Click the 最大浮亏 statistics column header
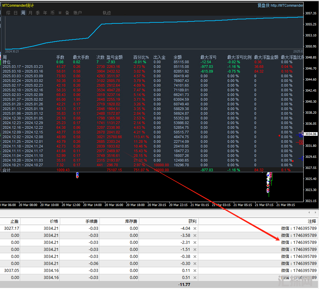The width and height of the screenshot is (319, 289). 208,57
